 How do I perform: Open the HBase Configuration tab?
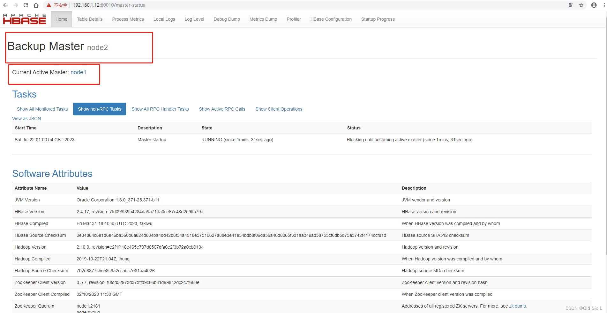click(331, 19)
